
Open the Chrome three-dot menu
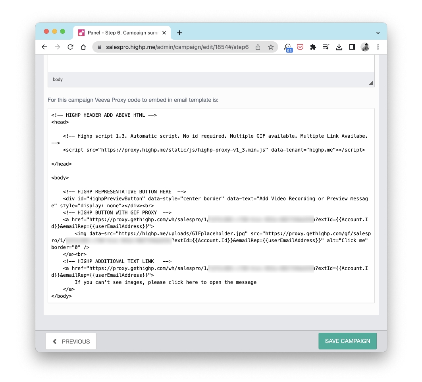tap(378, 47)
